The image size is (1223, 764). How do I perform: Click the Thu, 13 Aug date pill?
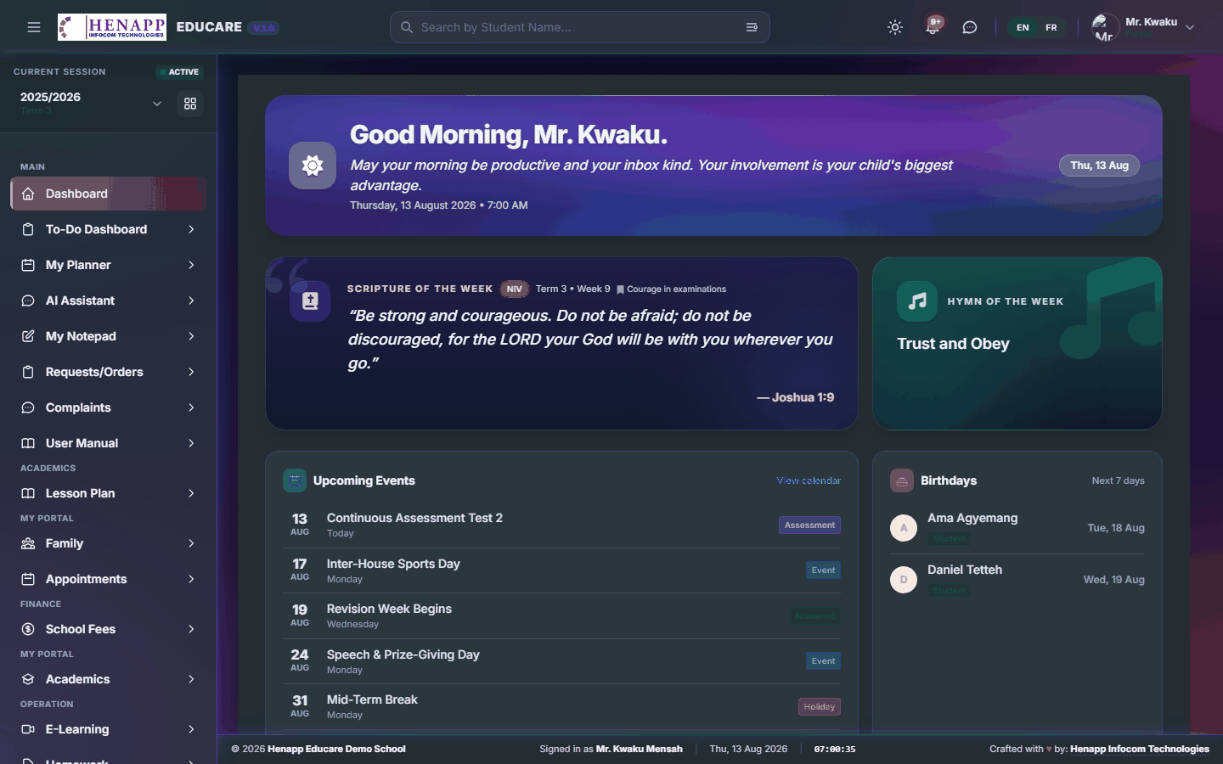tap(1099, 166)
